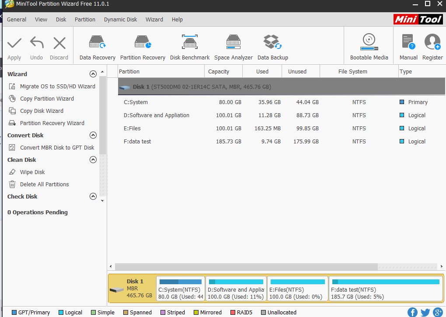The height and width of the screenshot is (317, 446).
Task: Select Disk 1 header row in table
Action: click(x=282, y=87)
